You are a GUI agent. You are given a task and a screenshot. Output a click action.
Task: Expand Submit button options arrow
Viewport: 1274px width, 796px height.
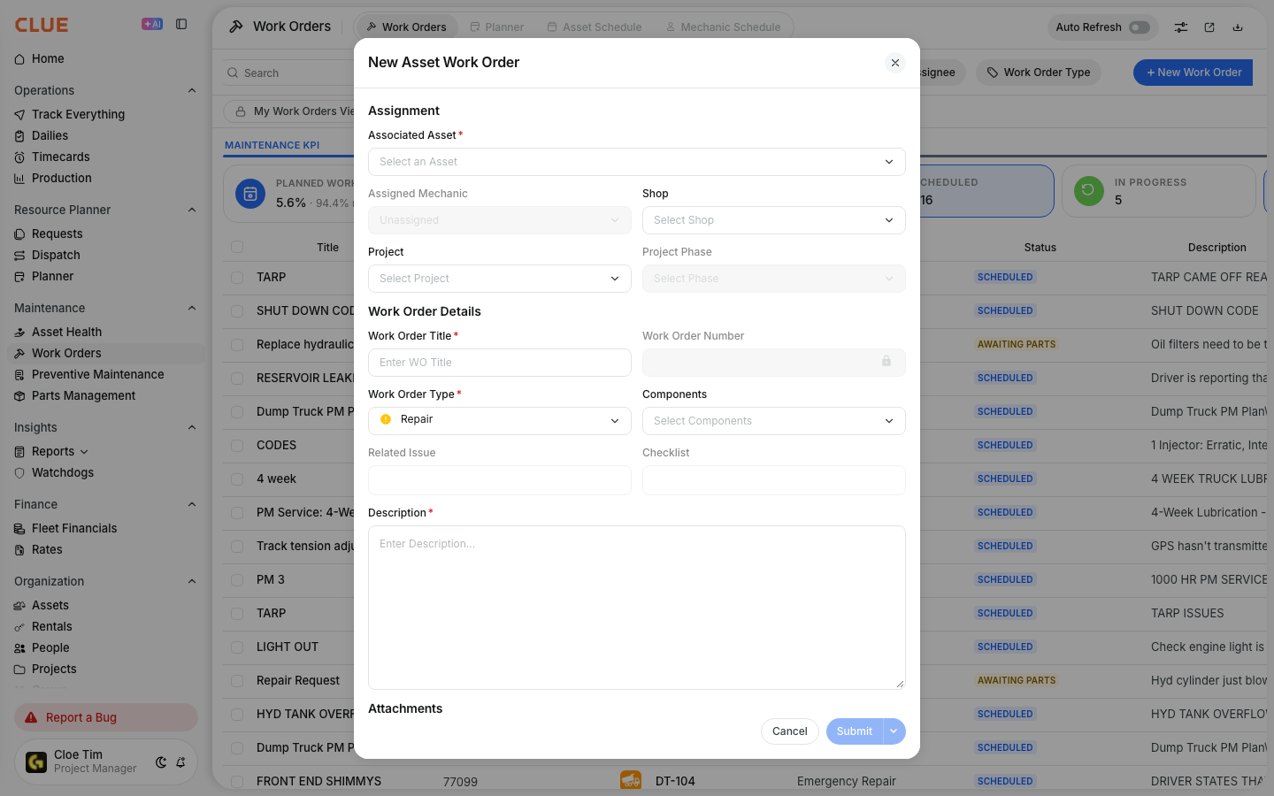point(894,731)
